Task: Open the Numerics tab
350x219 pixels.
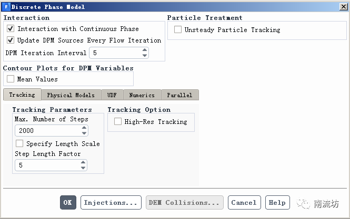Action: [x=142, y=95]
